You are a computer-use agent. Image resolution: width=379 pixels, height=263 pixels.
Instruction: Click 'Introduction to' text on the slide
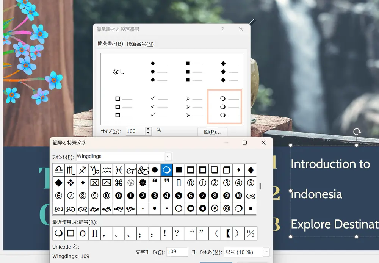coord(330,164)
